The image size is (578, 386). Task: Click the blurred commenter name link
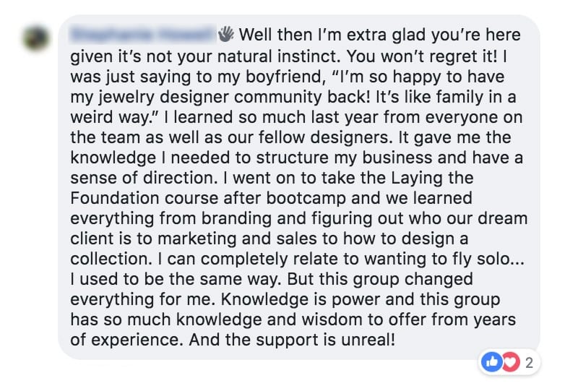tap(143, 35)
